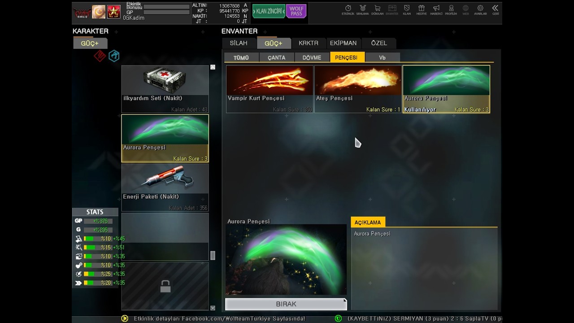This screenshot has width=574, height=323.
Task: Open the Klan Zinciri button
Action: (269, 11)
